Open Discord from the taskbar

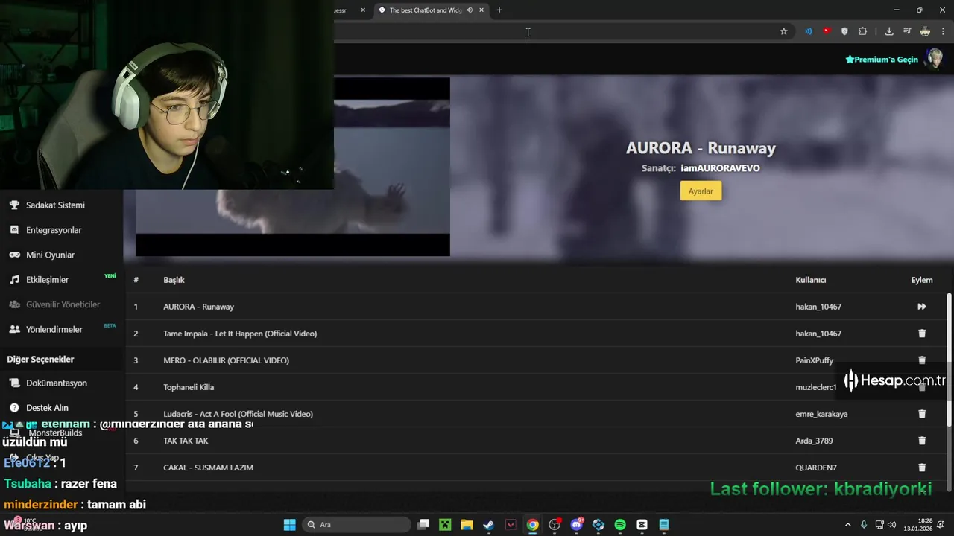pyautogui.click(x=576, y=525)
